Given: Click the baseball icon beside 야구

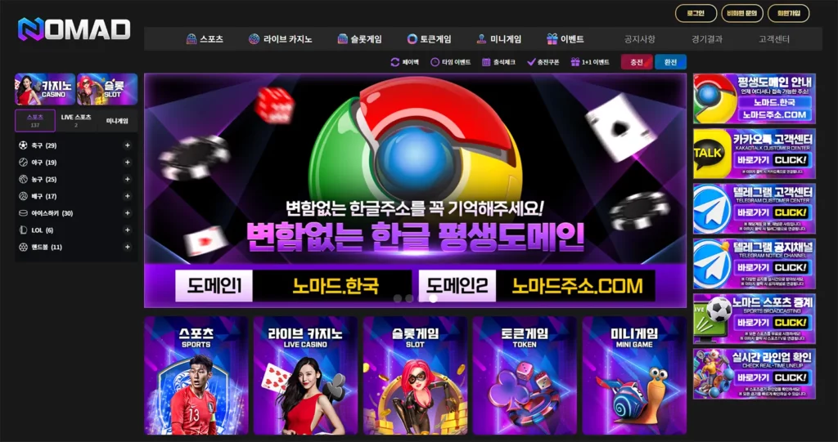Looking at the screenshot, I should (23, 163).
